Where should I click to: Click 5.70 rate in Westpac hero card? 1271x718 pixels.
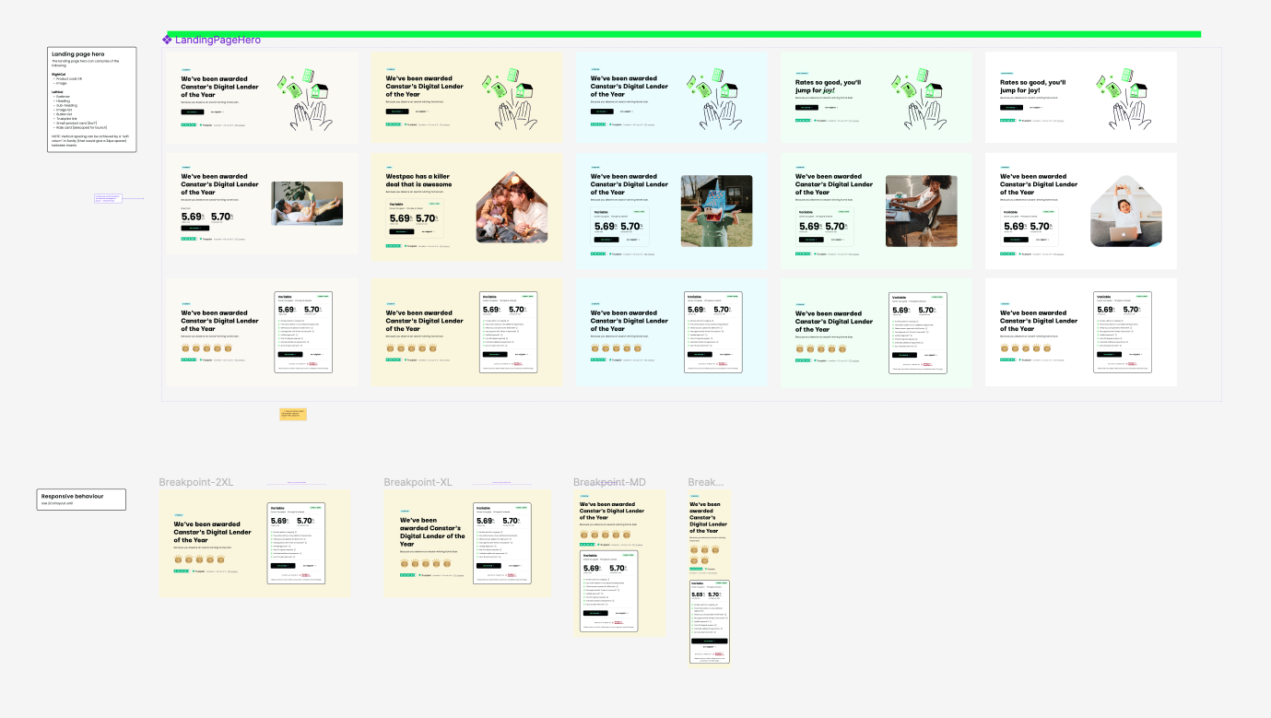[x=427, y=219]
